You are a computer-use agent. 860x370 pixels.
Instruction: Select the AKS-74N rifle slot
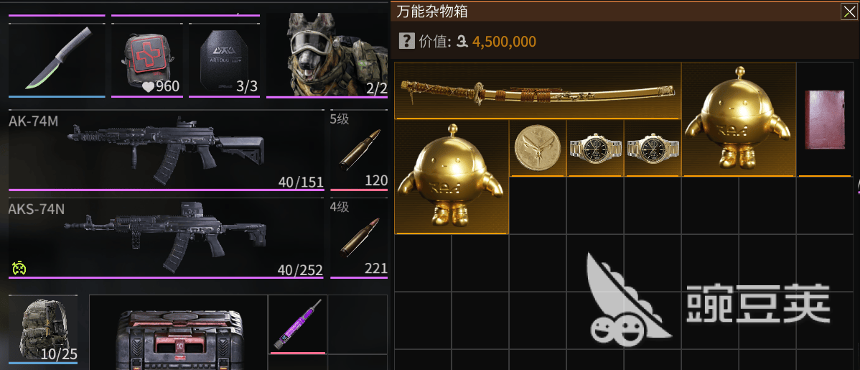167,238
